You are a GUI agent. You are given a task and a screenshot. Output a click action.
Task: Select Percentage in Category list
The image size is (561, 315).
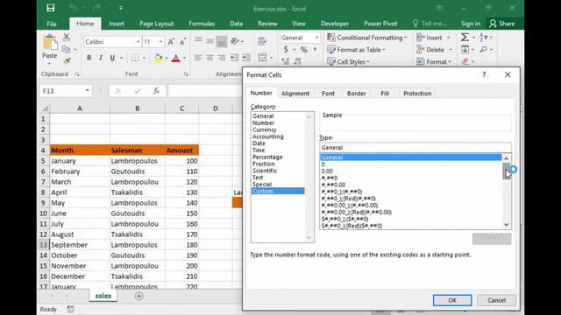(x=267, y=157)
